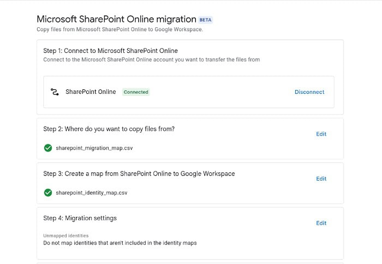Edit Step 2 copy source
This screenshot has width=382, height=264.
321,134
